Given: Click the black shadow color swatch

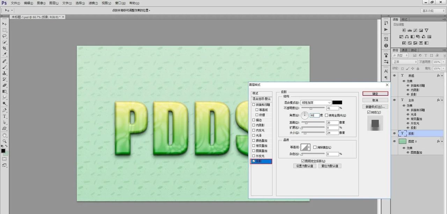Looking at the screenshot, I should 337,102.
